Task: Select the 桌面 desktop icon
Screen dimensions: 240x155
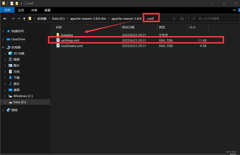Action: tap(10, 90)
